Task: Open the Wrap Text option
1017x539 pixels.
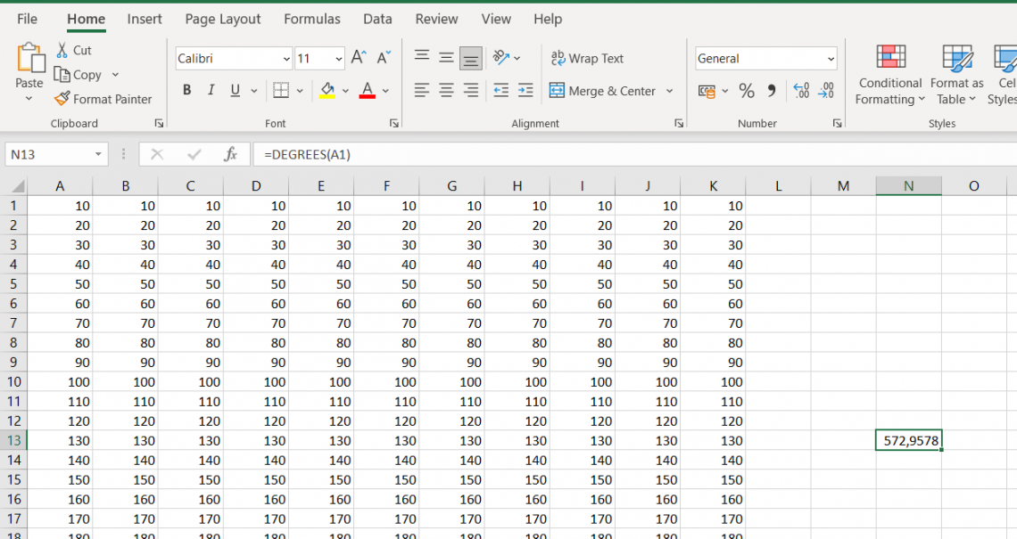Action: [587, 59]
